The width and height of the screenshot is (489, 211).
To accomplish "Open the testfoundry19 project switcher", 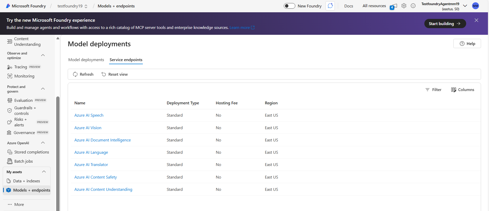I will pyautogui.click(x=73, y=6).
